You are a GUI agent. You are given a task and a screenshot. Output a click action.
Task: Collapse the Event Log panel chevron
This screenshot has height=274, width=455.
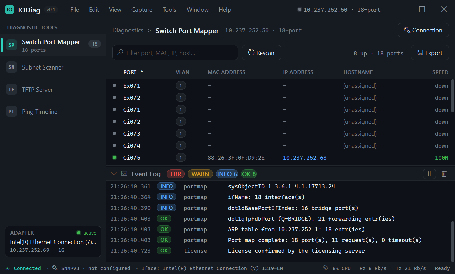coord(114,174)
